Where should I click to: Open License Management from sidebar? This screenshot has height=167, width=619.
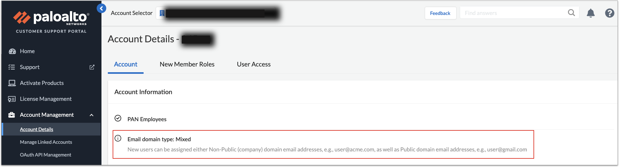[46, 99]
